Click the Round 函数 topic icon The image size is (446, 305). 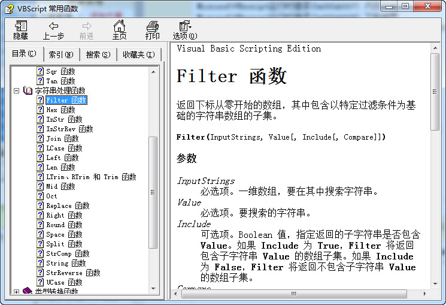(x=40, y=225)
